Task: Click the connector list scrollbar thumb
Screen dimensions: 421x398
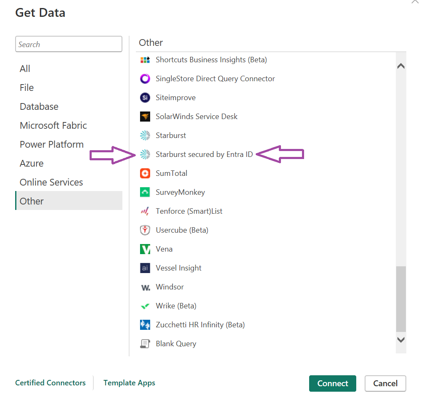Action: (x=401, y=299)
